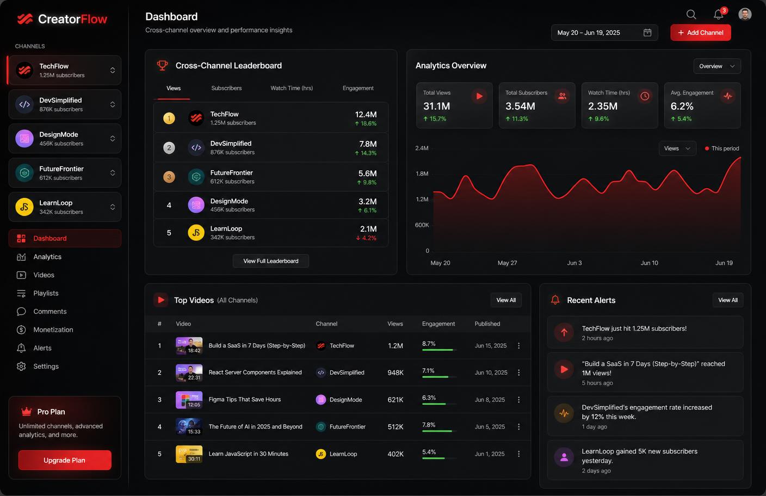Image resolution: width=766 pixels, height=496 pixels.
Task: Sort by Published column header
Action: tap(487, 324)
